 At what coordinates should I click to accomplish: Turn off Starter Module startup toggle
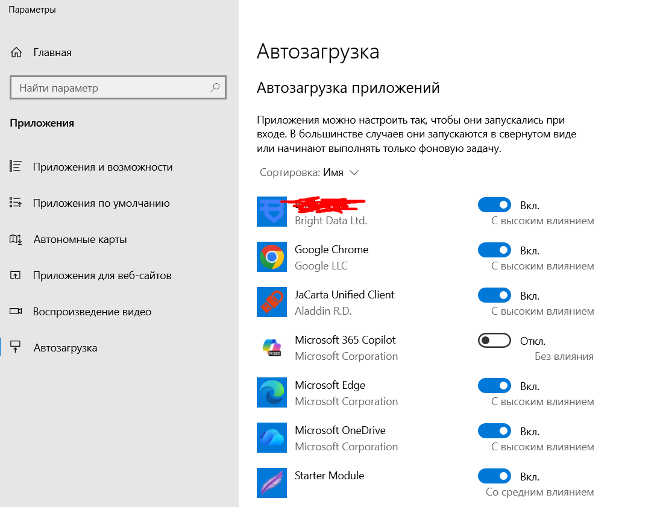495,476
